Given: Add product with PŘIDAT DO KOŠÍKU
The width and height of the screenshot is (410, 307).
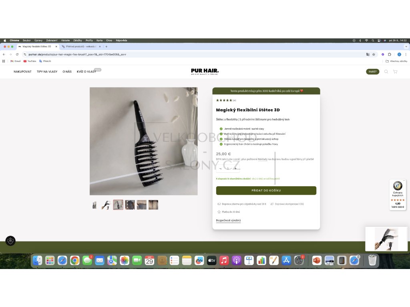Looking at the screenshot, I should point(266,191).
